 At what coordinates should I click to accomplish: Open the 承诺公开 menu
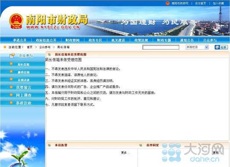coord(20,40)
